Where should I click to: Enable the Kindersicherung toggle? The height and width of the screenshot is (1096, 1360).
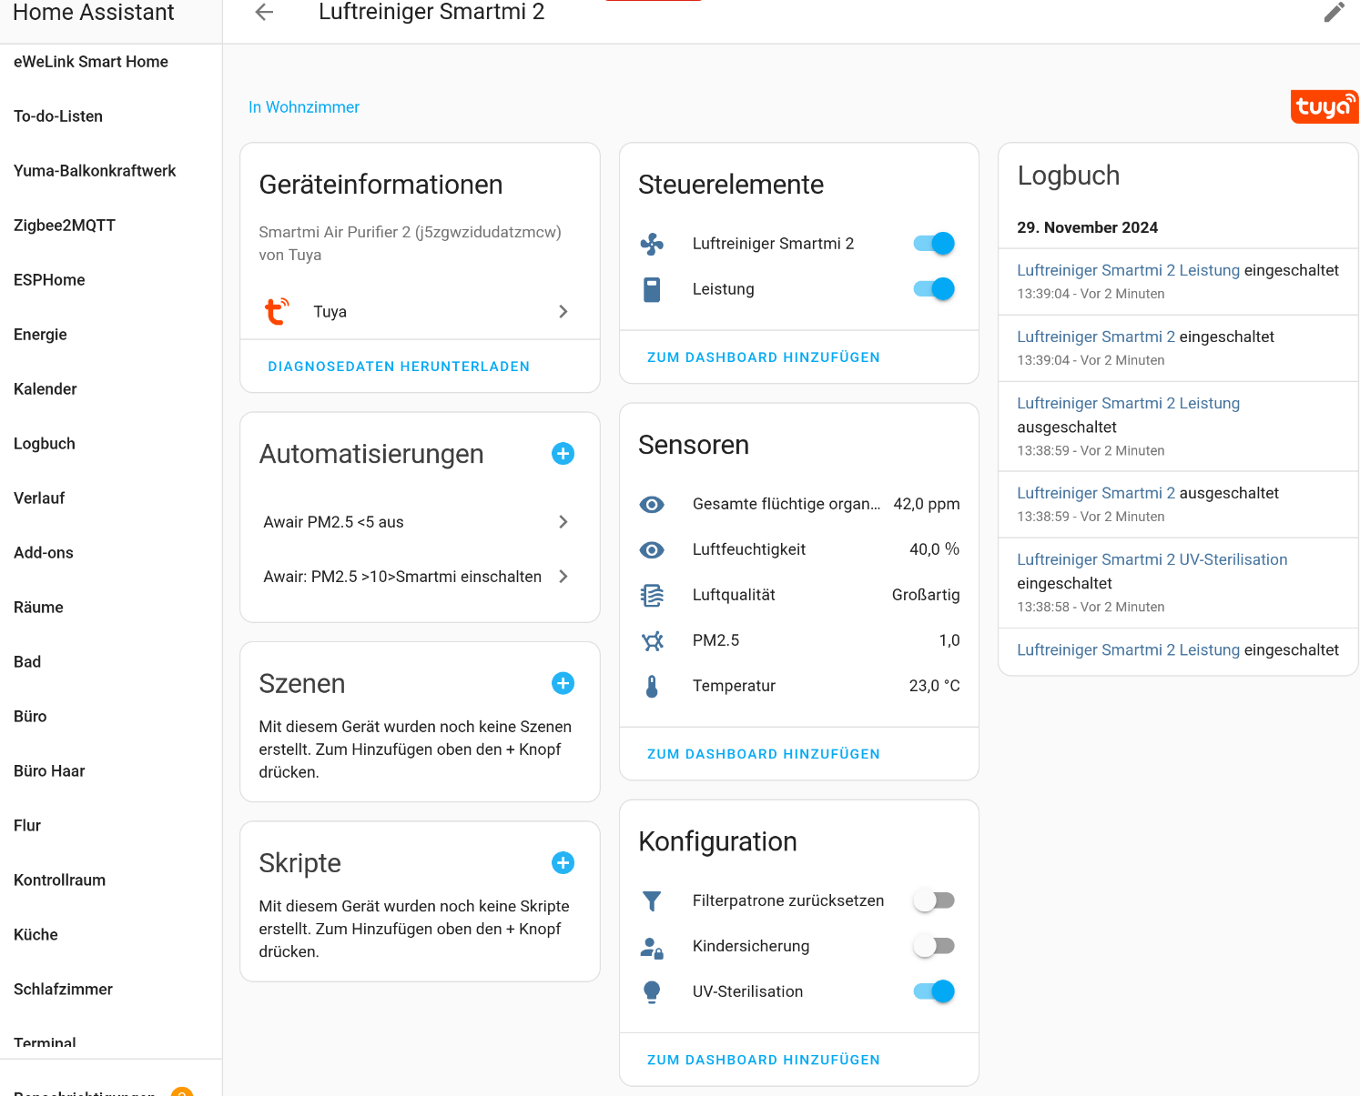pos(934,946)
